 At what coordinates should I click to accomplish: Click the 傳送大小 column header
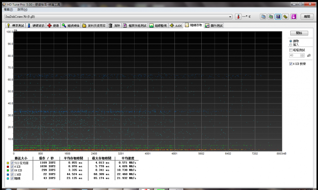click(21, 158)
